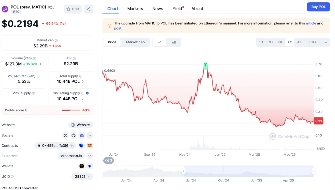Open the Discord social link
The image size is (335, 190).
(82, 136)
